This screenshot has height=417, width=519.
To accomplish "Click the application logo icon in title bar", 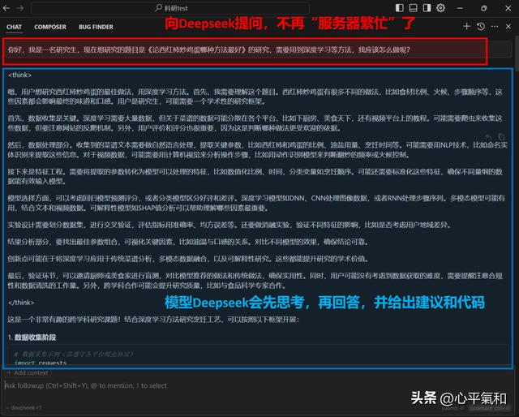I will click(8, 6).
